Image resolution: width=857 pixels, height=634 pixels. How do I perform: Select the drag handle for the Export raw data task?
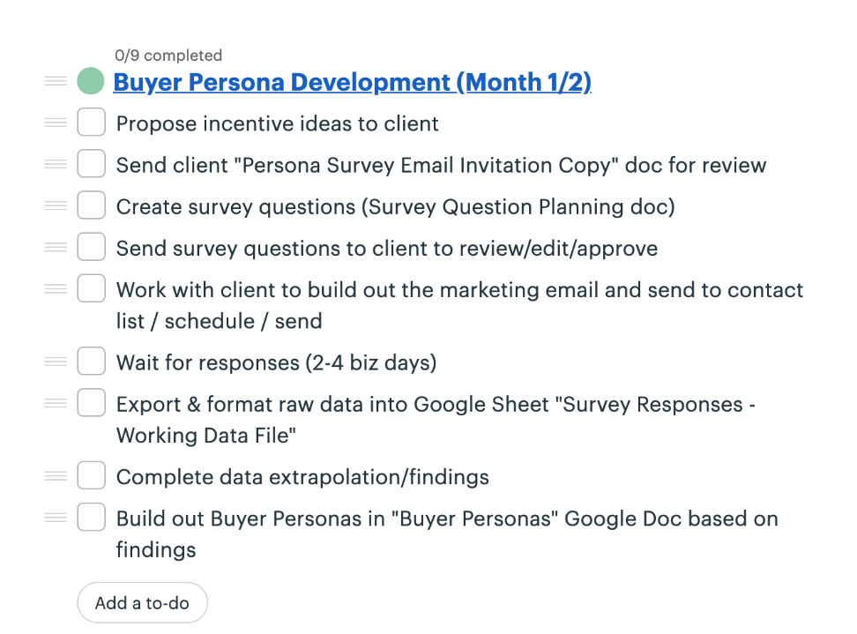55,403
